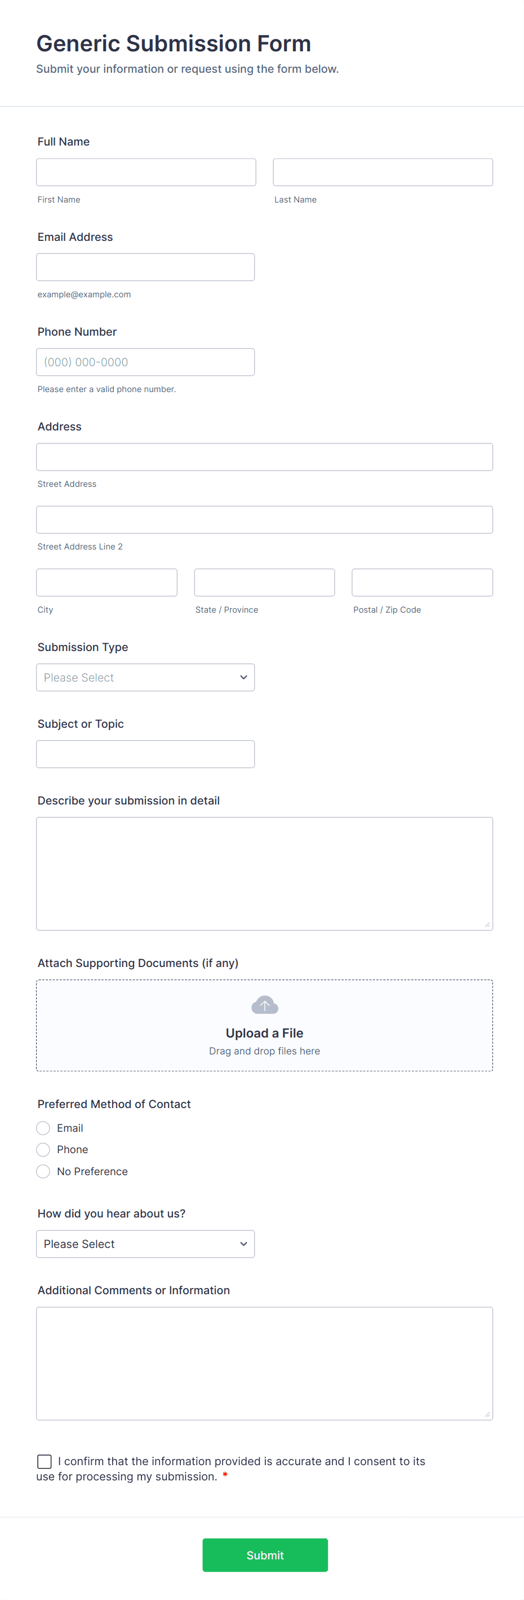The image size is (524, 1600).
Task: Click Upload a File
Action: (x=264, y=1032)
